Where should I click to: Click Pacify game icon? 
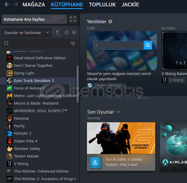pos(10,126)
